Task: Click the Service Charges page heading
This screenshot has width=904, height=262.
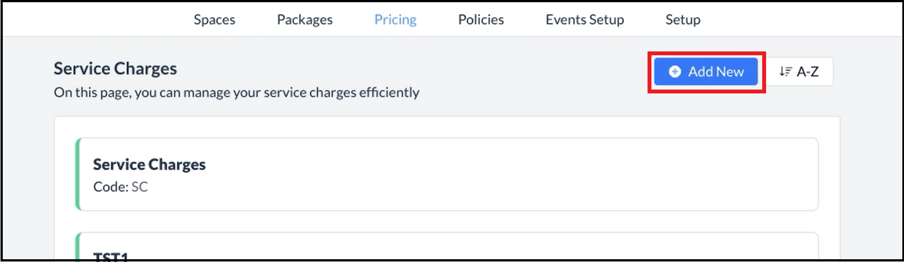Action: [x=115, y=69]
